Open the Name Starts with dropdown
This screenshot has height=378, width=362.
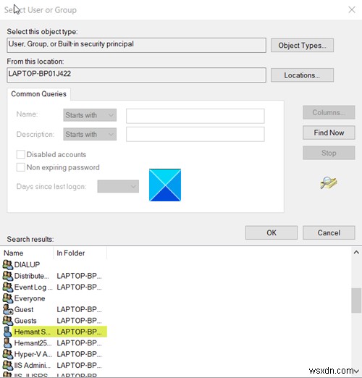point(90,115)
